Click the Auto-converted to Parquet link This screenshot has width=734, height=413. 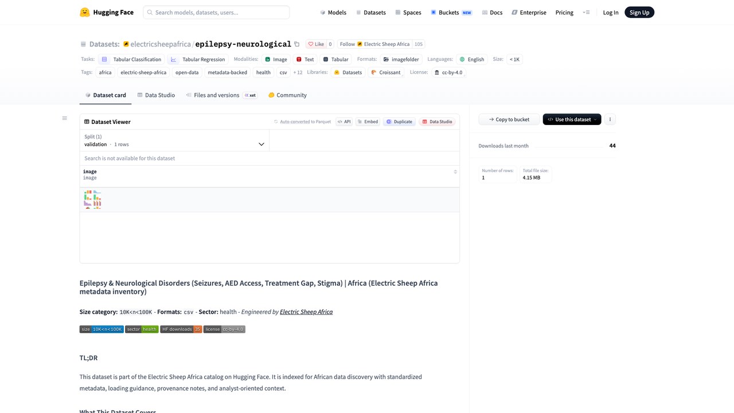(303, 122)
